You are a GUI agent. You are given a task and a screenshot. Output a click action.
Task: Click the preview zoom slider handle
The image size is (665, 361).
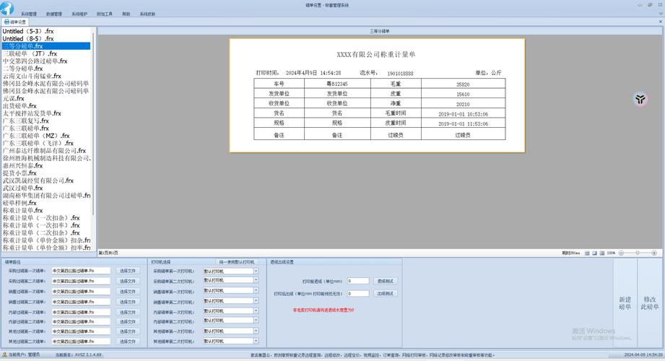coord(636,253)
